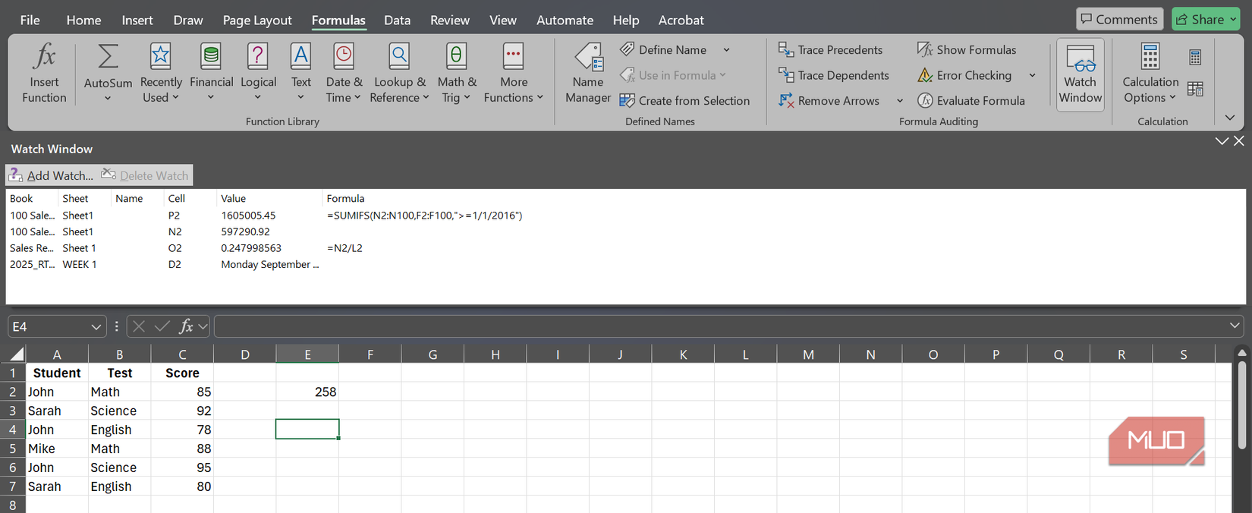The image size is (1252, 513).
Task: Open the Share dropdown arrow
Action: (1233, 20)
